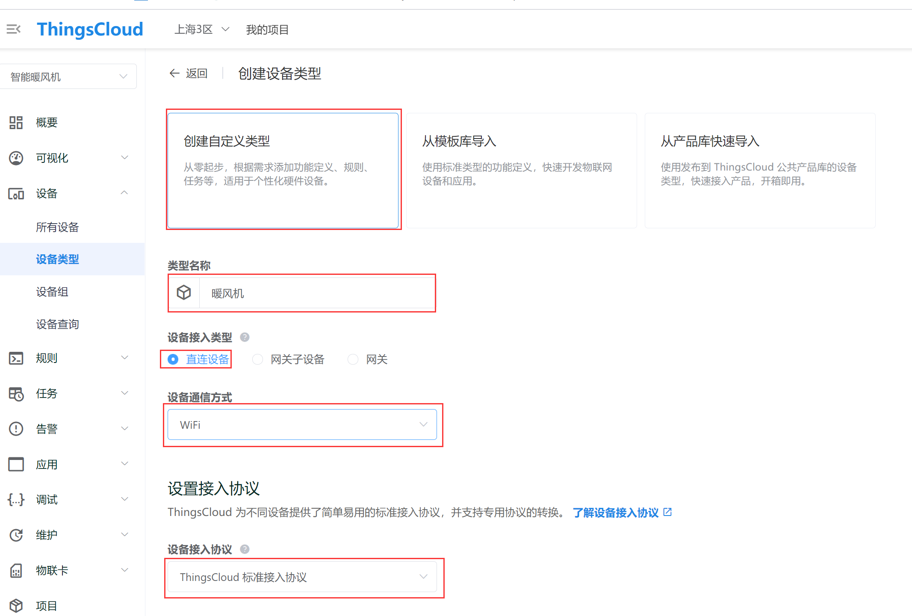912x616 pixels.
Task: Choose 创建自定义类型 card
Action: tap(283, 170)
